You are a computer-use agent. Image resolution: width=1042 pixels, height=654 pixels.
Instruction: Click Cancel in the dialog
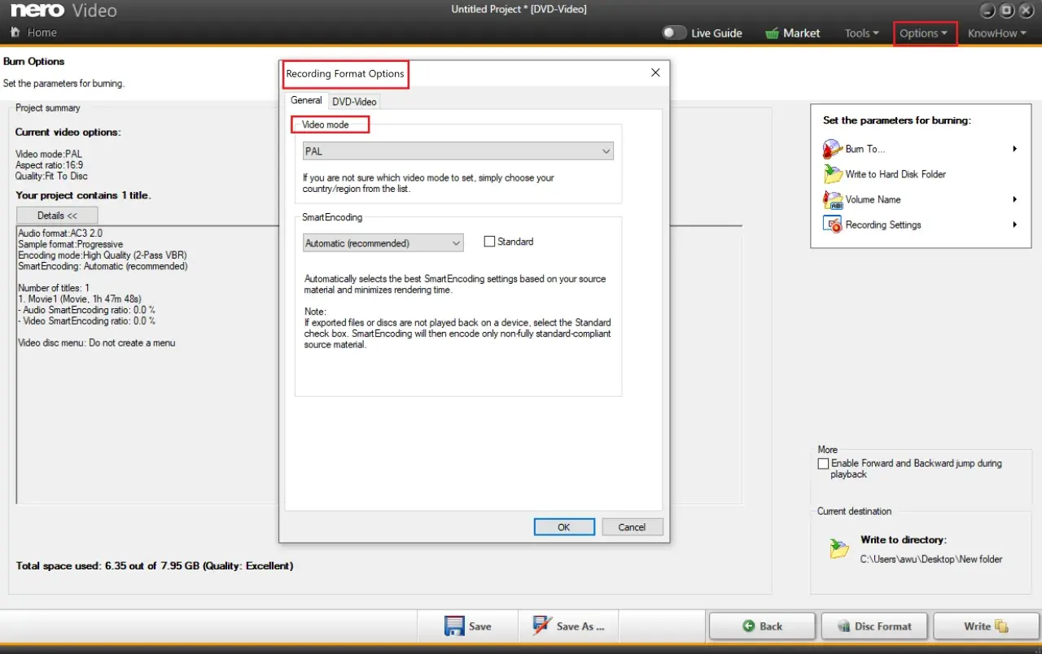[x=632, y=527]
